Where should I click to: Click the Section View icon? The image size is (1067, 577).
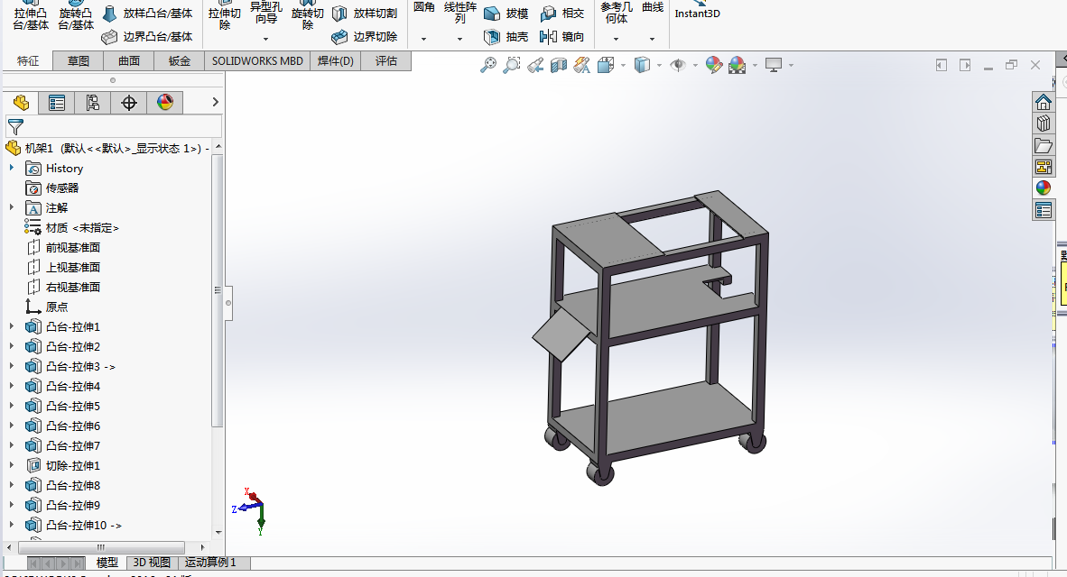click(x=558, y=65)
